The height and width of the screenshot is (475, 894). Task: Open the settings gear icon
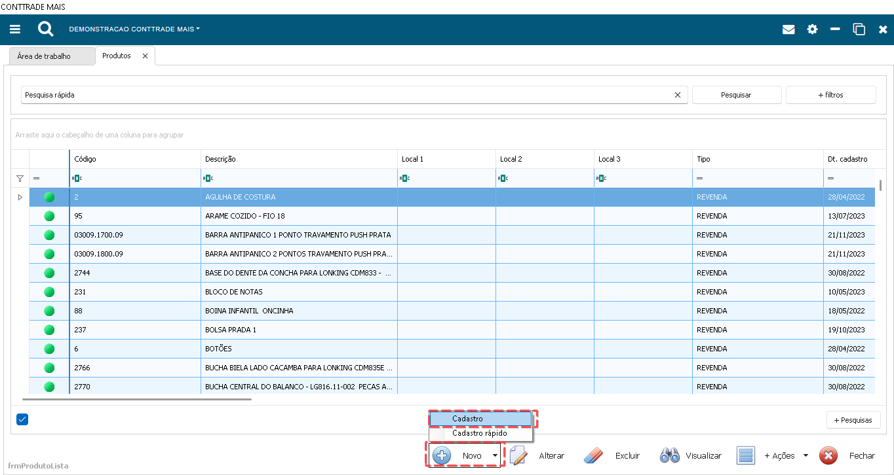(812, 29)
